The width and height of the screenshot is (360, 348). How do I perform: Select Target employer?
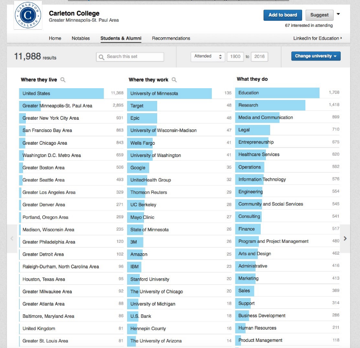179,106
